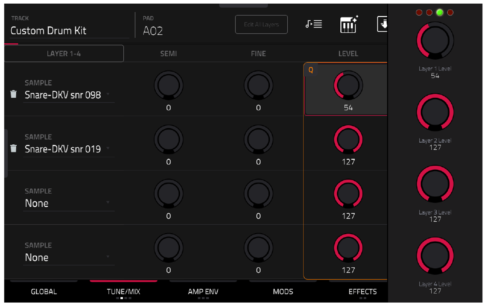Select the last red Q-Link page dot

pyautogui.click(x=450, y=12)
